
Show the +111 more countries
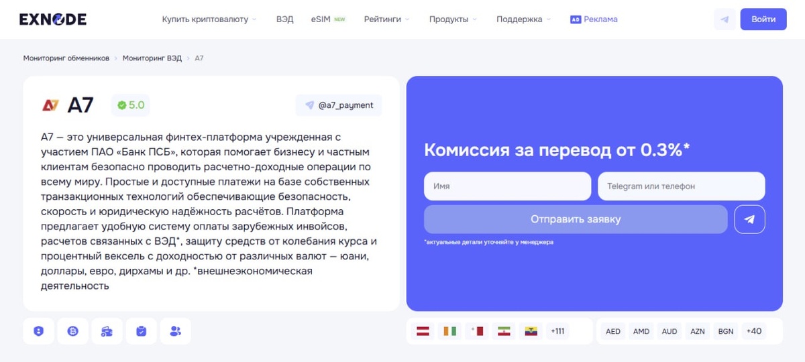[x=557, y=331]
